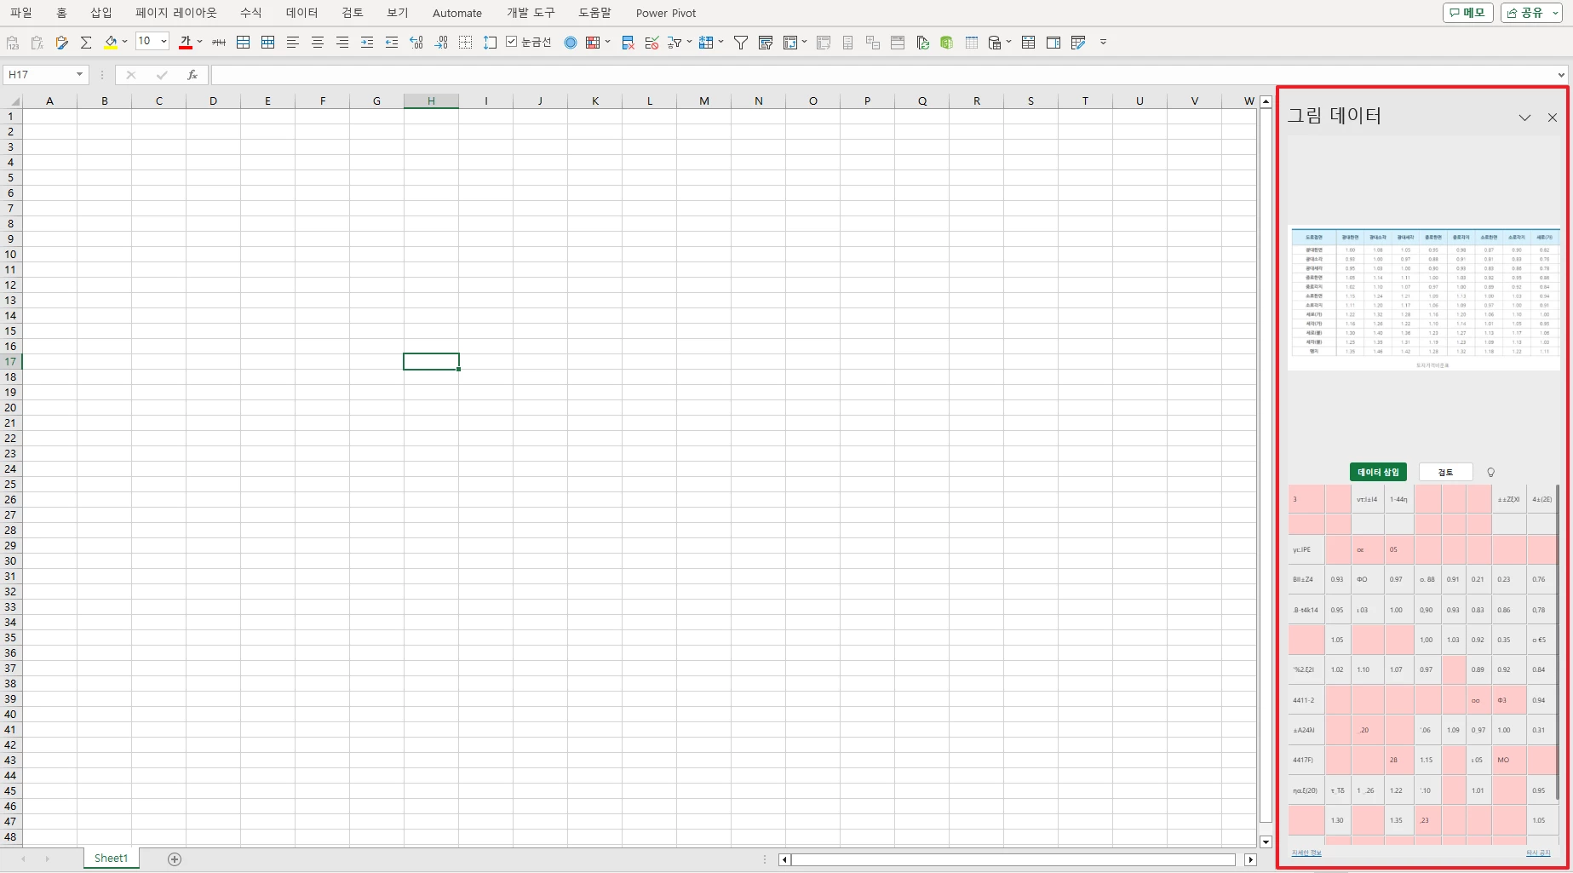Apply align right icon

[342, 43]
